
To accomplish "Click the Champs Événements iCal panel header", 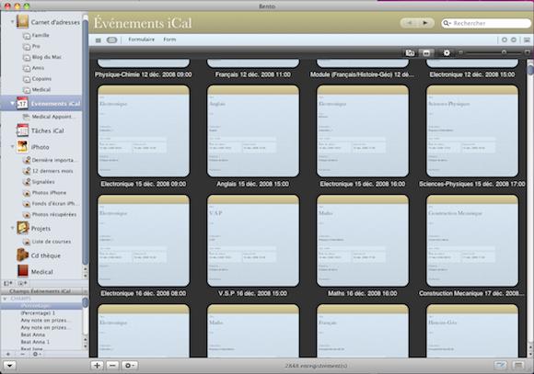I will (41, 291).
